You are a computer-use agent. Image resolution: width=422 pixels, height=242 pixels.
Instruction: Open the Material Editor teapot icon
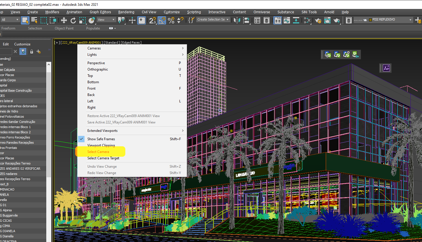click(x=327, y=20)
